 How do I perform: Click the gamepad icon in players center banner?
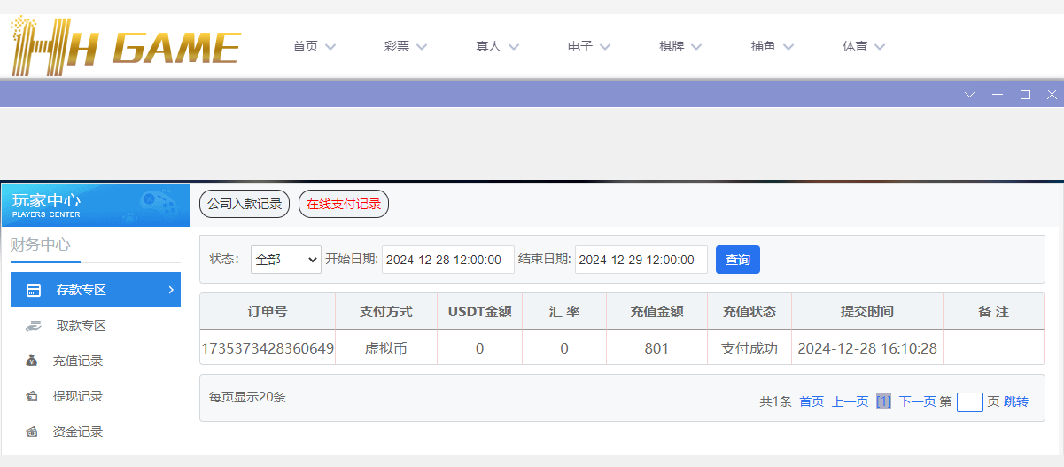tap(158, 204)
